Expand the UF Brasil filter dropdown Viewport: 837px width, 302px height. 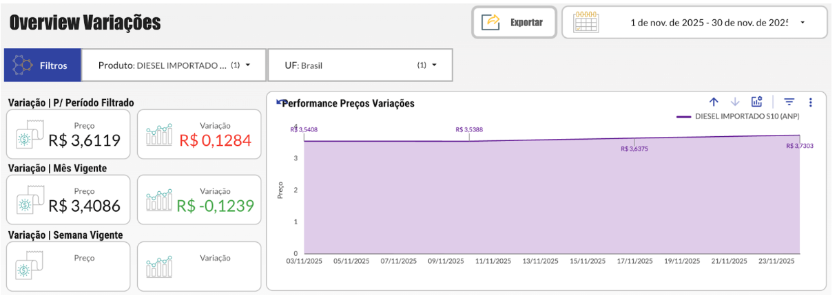tap(434, 65)
